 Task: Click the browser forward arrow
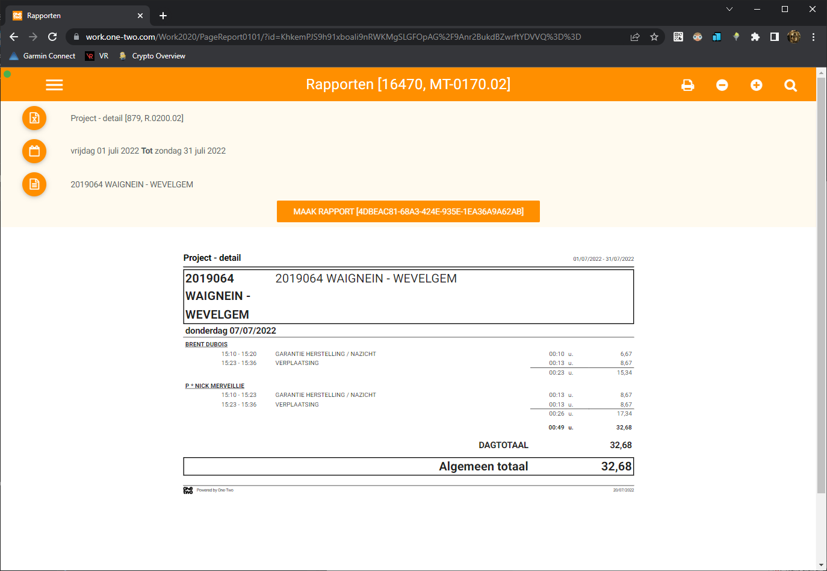pyautogui.click(x=33, y=37)
